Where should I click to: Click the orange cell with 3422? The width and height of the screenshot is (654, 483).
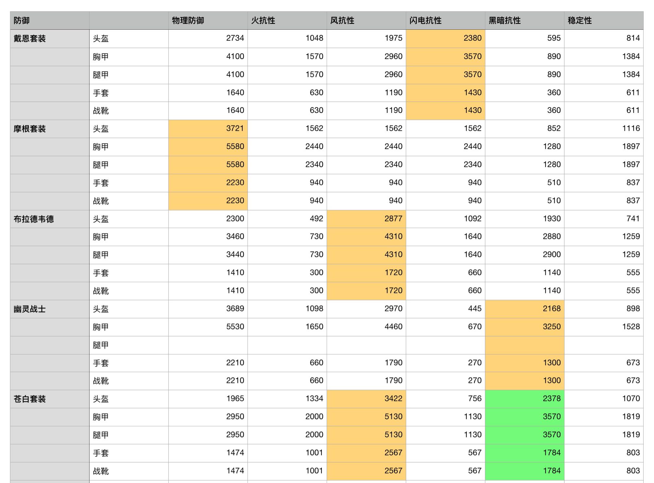[x=366, y=399]
